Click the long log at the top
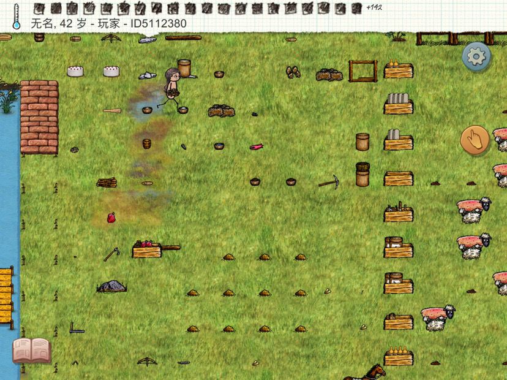 point(183,38)
